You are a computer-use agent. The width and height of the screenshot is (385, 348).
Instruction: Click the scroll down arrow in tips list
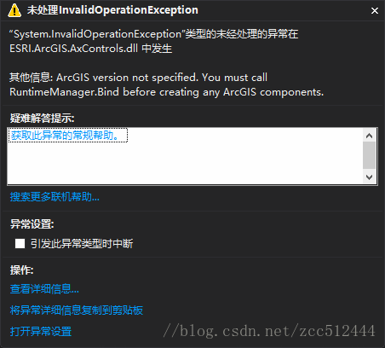click(369, 177)
